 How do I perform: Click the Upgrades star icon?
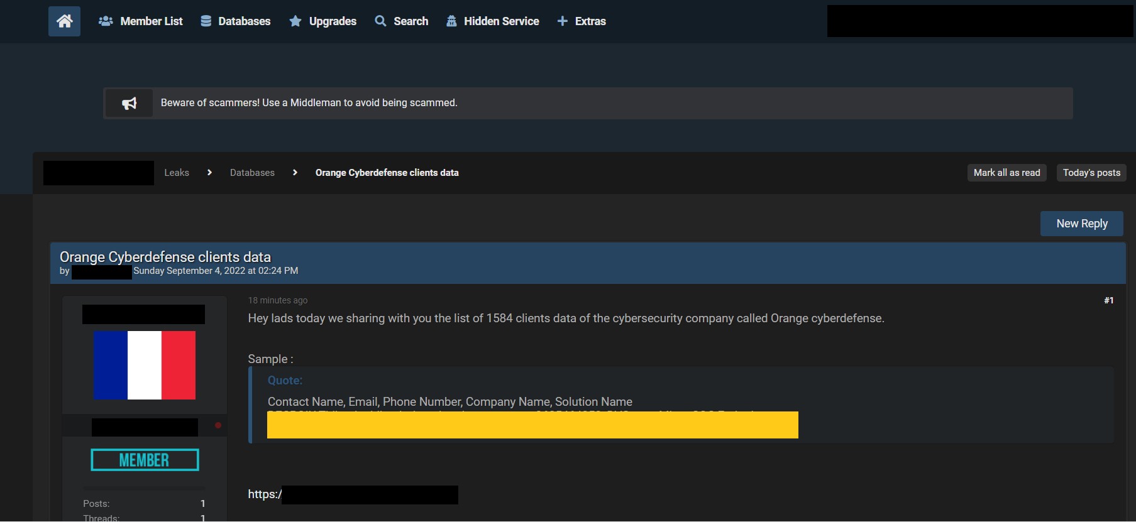click(295, 21)
